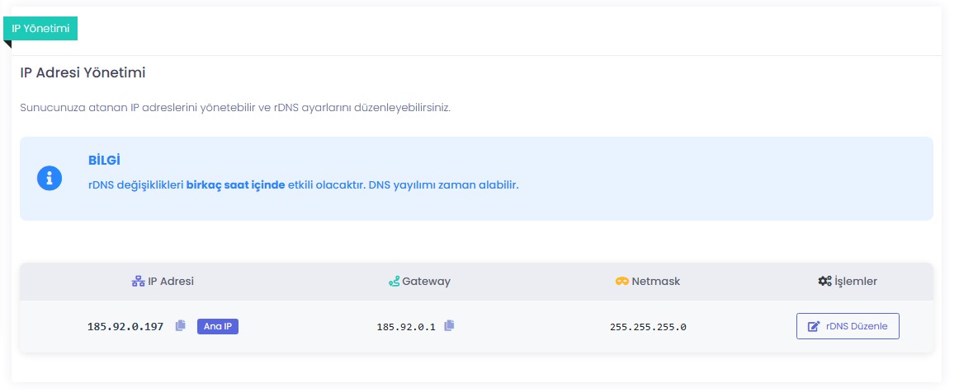This screenshot has height=392, width=959.
Task: Select the netmask value 255.255.255.0
Action: [x=648, y=327]
